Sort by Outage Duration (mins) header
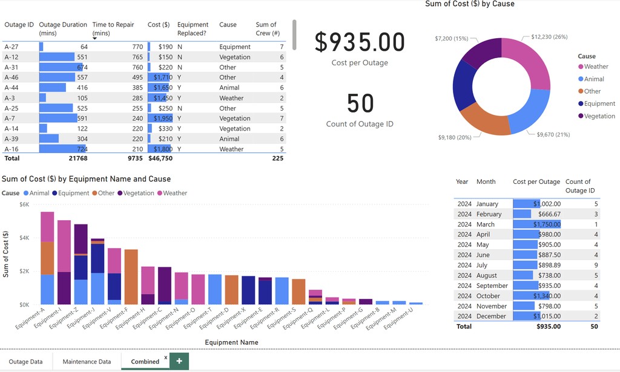620x372 pixels. pyautogui.click(x=63, y=28)
